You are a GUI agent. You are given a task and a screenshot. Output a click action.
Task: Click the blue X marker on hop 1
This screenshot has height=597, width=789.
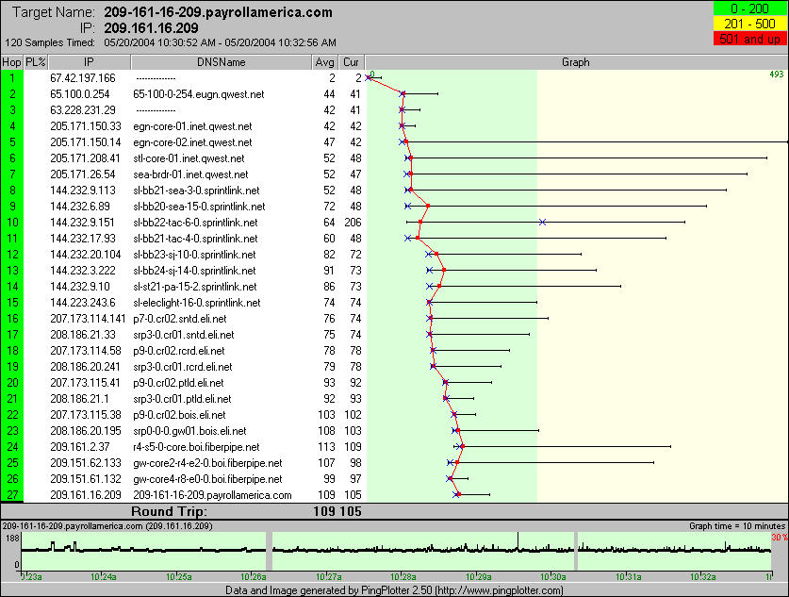pos(368,77)
